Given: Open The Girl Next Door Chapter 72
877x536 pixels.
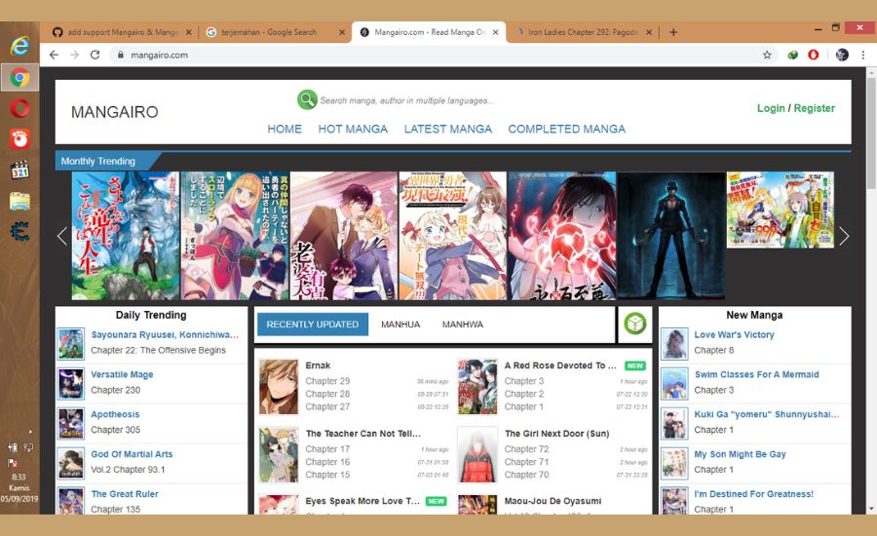Looking at the screenshot, I should (527, 448).
